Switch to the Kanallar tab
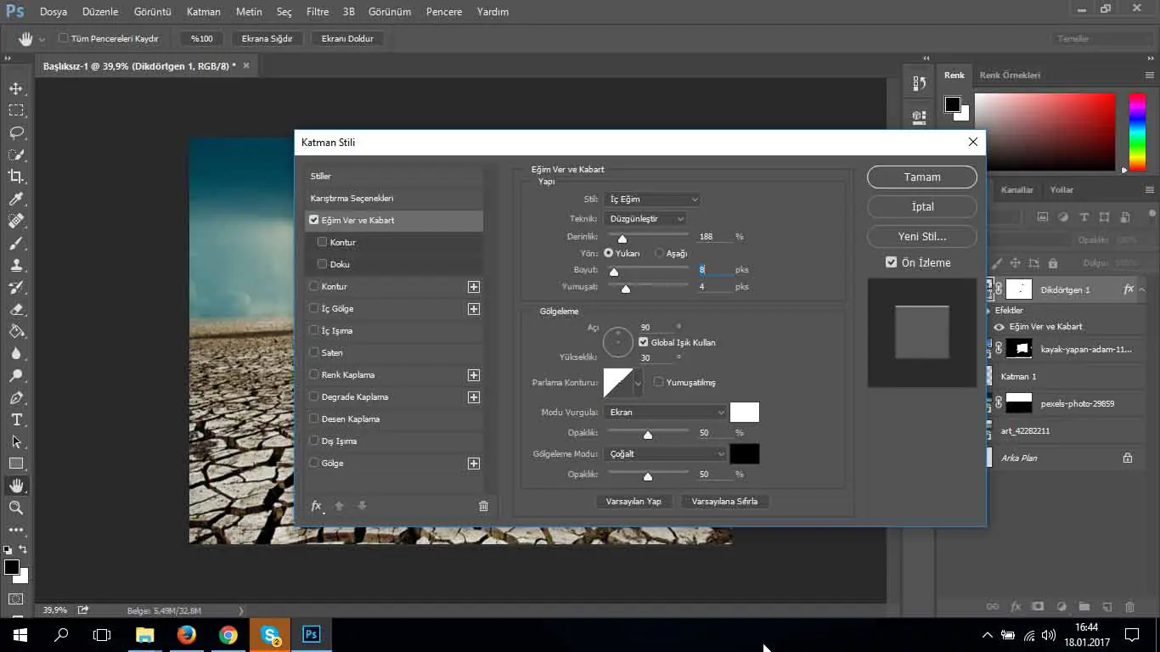This screenshot has width=1160, height=652. pos(1016,189)
